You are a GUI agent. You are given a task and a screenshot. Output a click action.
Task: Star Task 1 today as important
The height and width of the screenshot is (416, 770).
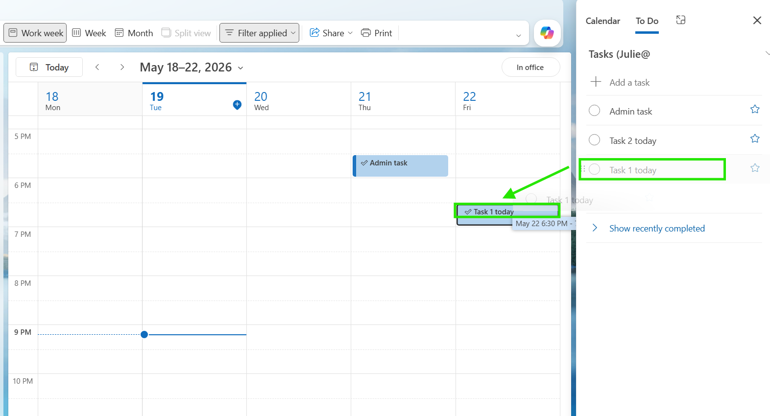coord(755,168)
